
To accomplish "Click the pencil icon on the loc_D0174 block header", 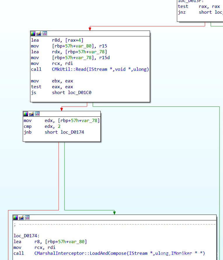I will point(21,217).
